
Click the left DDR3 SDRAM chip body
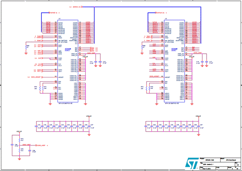pos(68,61)
